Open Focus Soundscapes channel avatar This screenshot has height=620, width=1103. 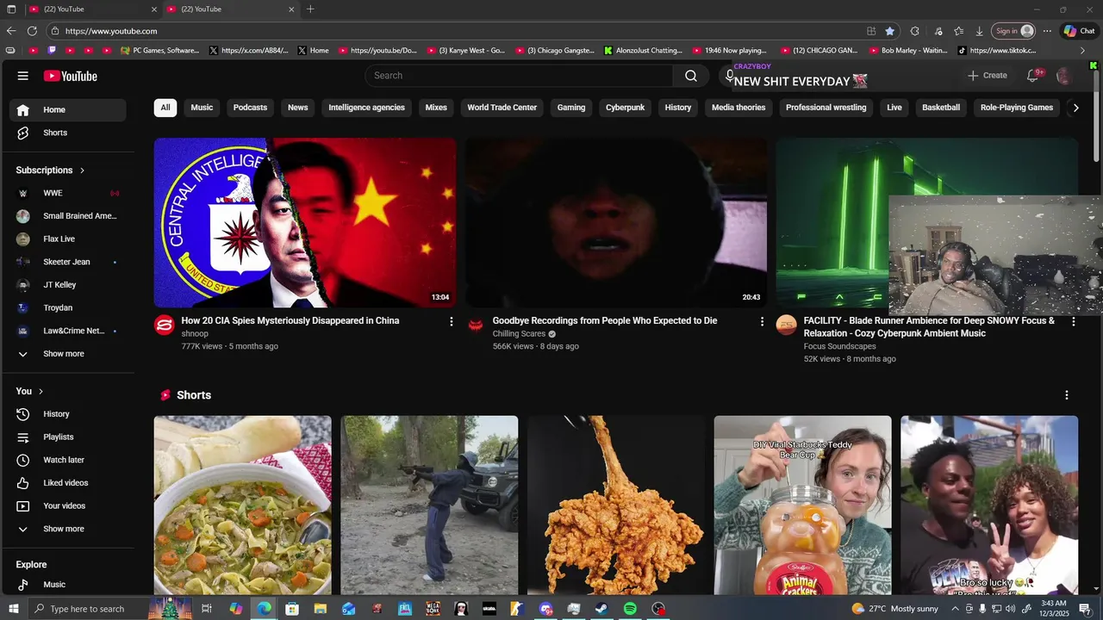coord(787,325)
